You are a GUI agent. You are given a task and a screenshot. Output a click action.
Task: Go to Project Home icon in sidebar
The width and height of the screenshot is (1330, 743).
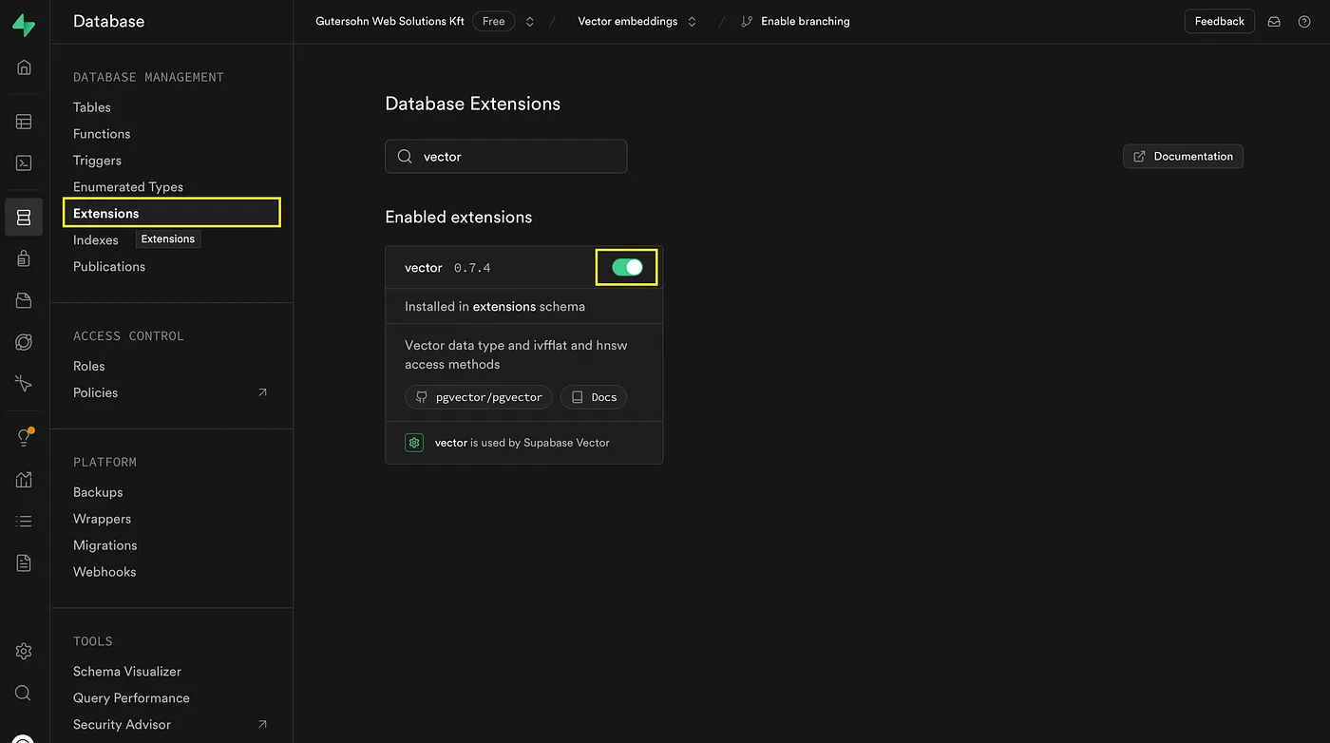tap(24, 67)
